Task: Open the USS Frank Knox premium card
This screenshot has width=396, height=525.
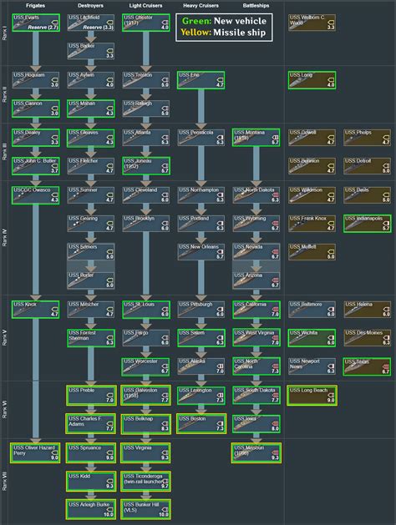Action: (x=312, y=224)
